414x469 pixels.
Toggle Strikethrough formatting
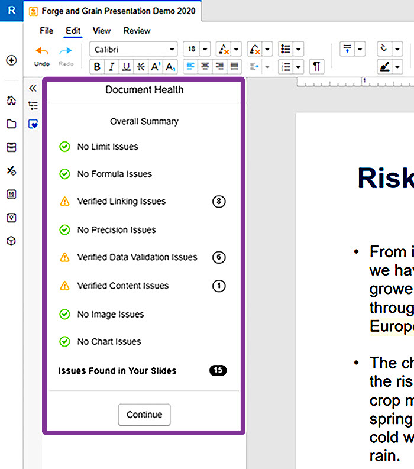click(141, 66)
